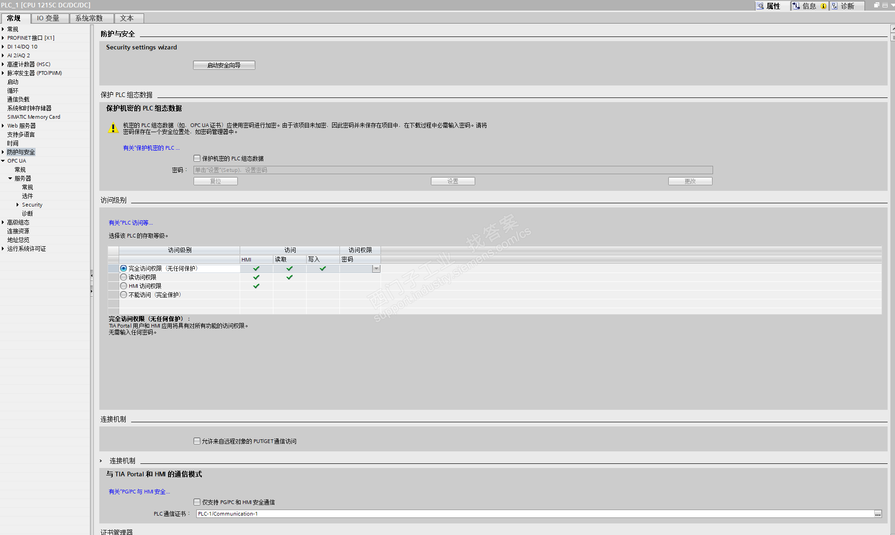The image size is (895, 535).
Task: Click the 启动安全向导 button
Action: click(x=224, y=65)
